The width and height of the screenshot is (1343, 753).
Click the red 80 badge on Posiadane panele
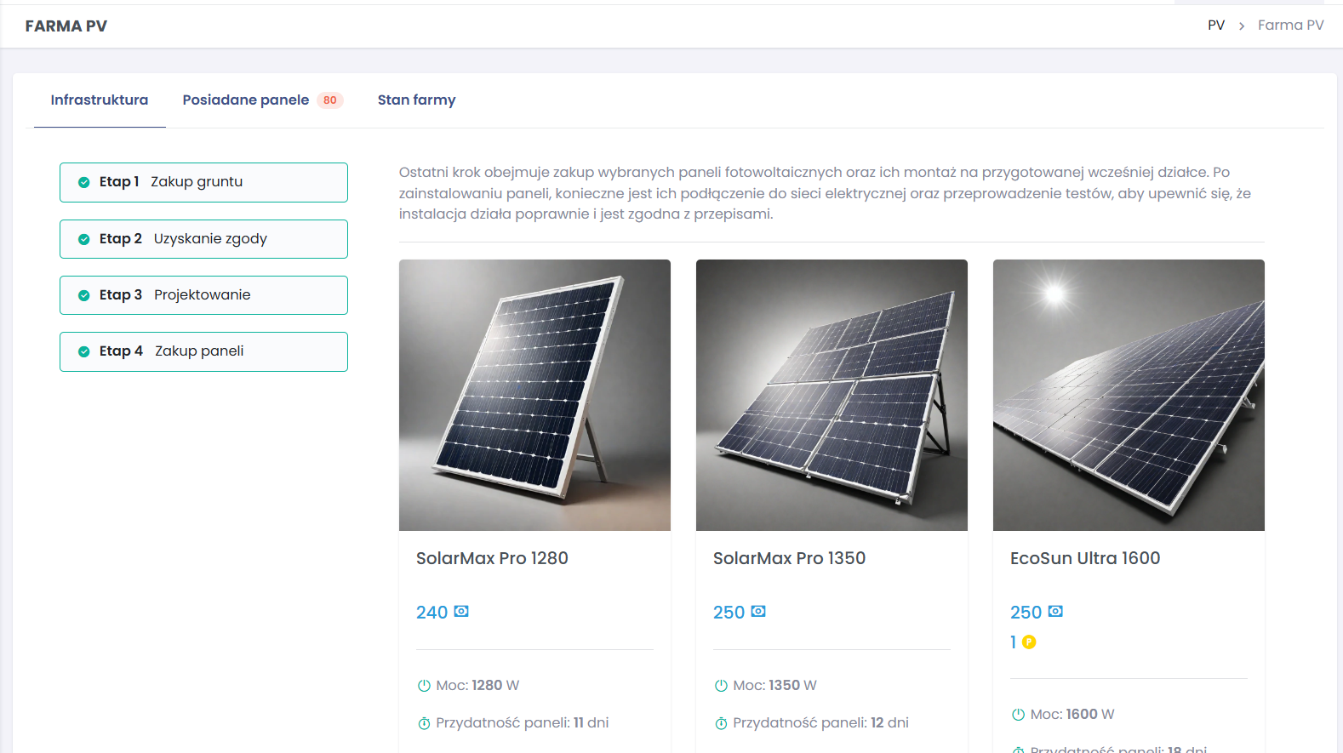point(330,100)
